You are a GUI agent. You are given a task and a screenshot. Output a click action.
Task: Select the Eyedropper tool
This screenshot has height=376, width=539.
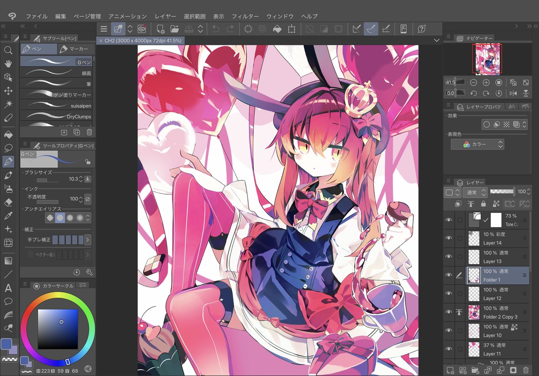8,216
